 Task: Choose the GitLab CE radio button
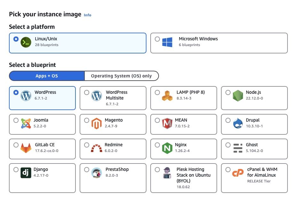coord(16,145)
